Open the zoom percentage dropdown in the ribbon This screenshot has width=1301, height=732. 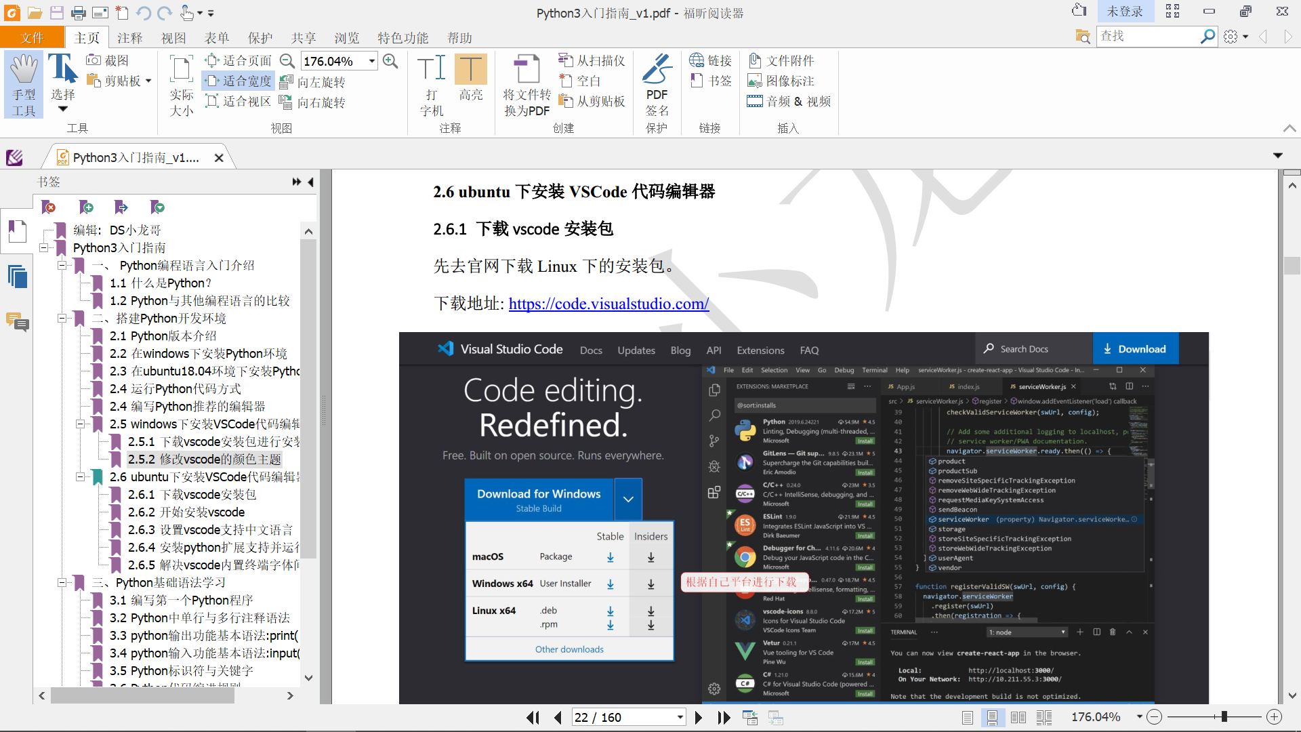(x=371, y=61)
